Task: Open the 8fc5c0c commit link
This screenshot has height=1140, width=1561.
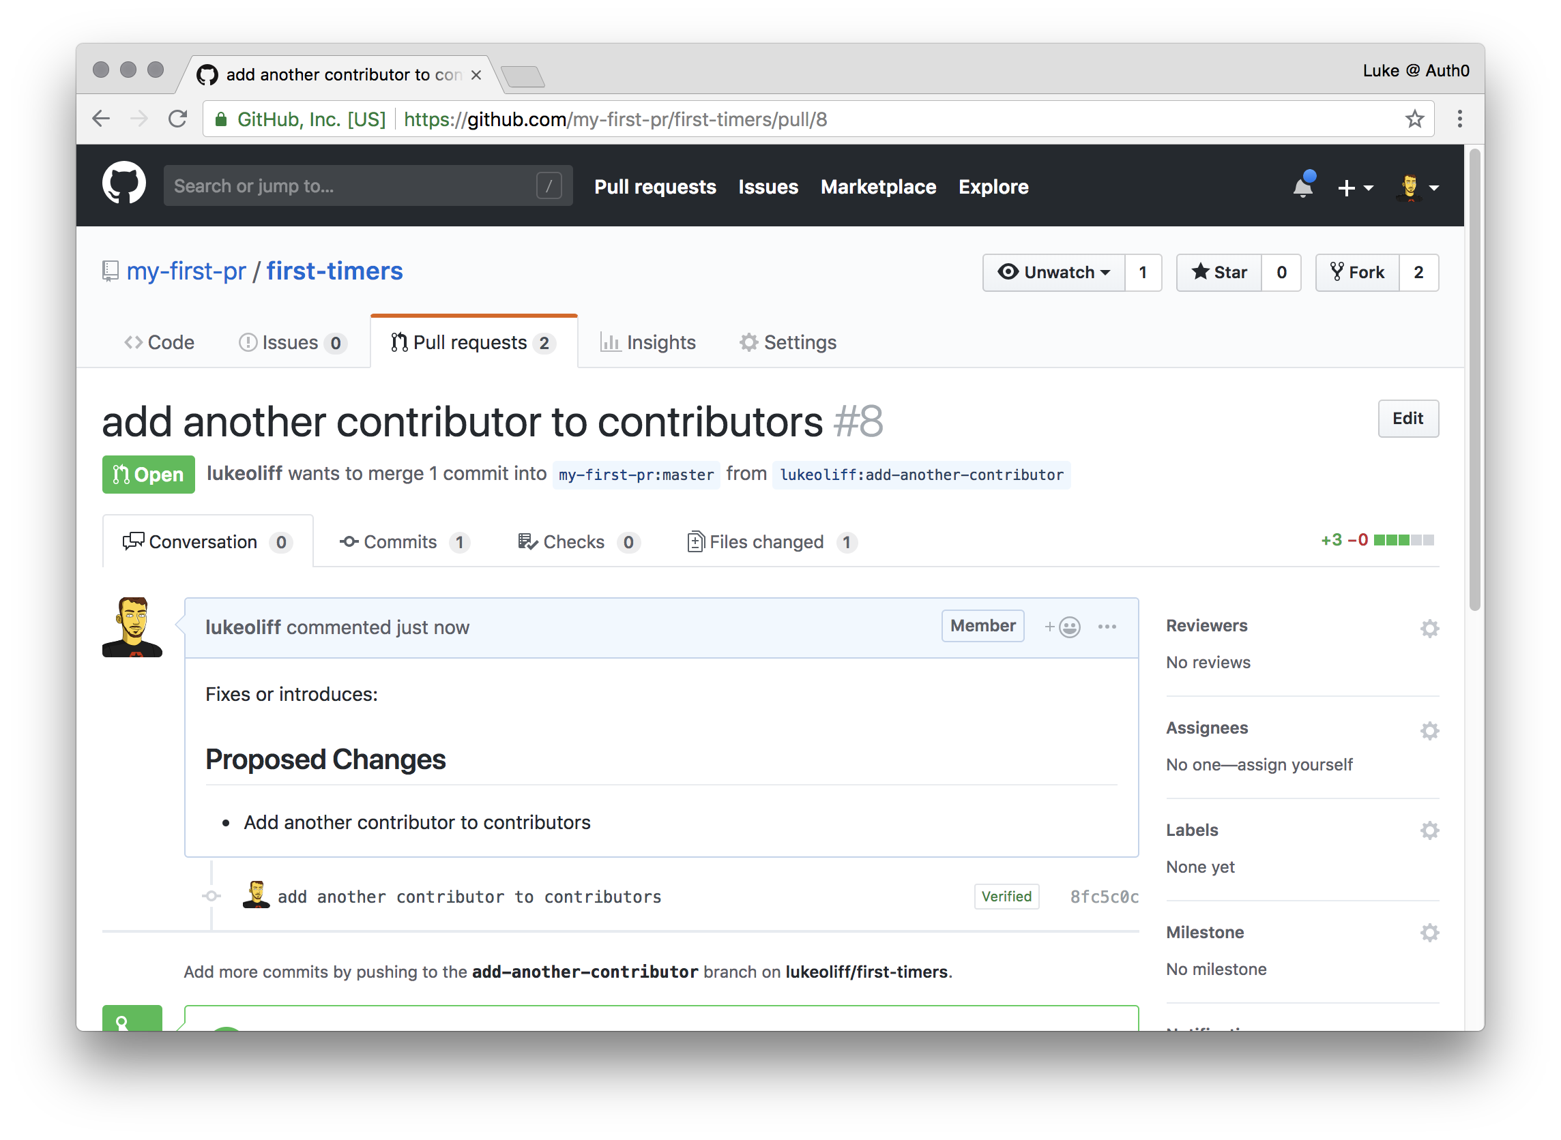Action: [x=1104, y=897]
